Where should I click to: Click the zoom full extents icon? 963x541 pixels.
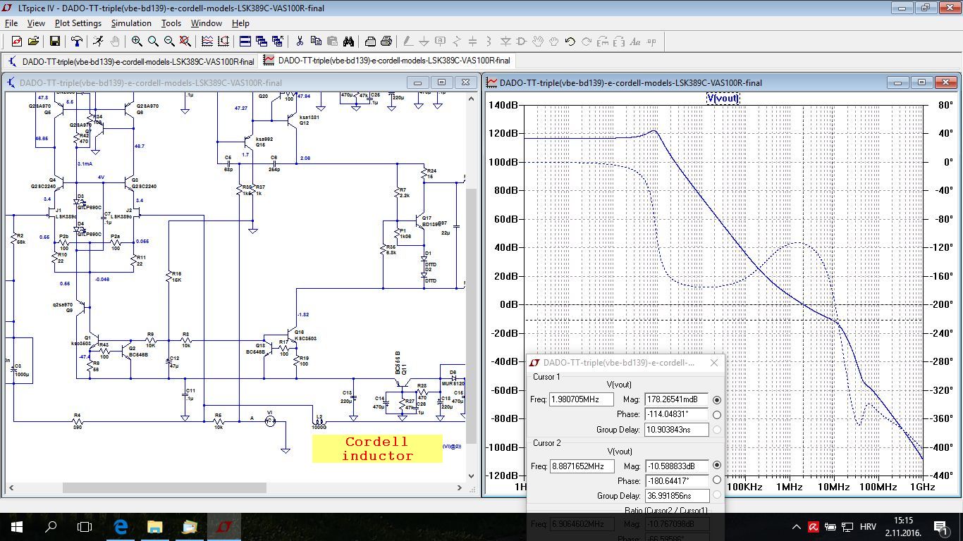pyautogui.click(x=185, y=42)
